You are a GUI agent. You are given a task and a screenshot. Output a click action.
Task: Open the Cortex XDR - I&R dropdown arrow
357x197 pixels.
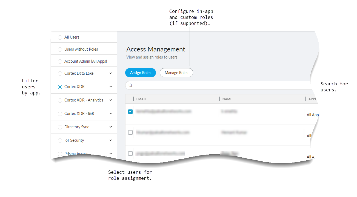click(111, 114)
